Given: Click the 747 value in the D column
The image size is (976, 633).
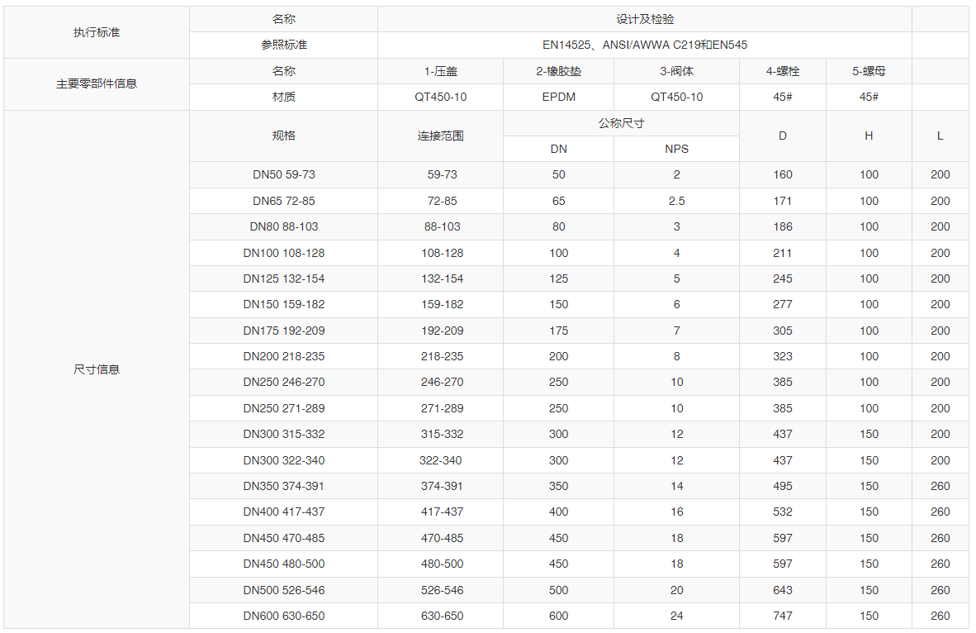Looking at the screenshot, I should click(x=782, y=616).
